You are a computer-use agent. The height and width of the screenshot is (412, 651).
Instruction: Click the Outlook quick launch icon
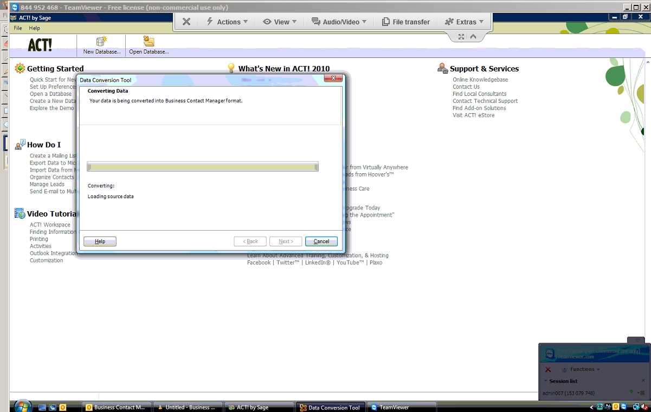63,407
